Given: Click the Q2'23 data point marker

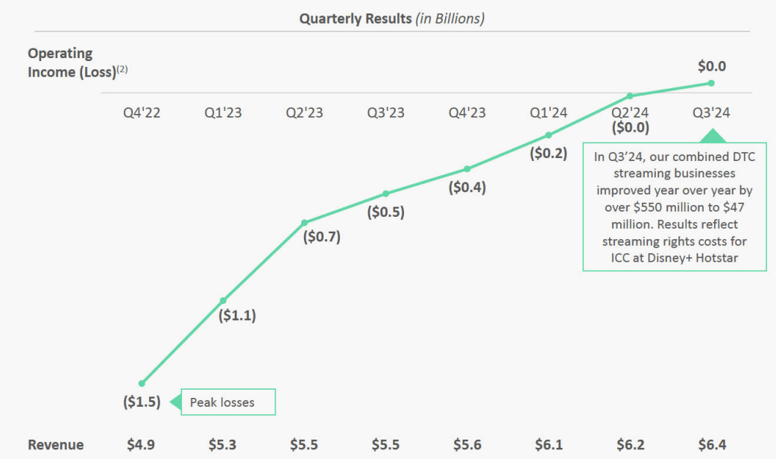Looking at the screenshot, I should coord(304,222).
